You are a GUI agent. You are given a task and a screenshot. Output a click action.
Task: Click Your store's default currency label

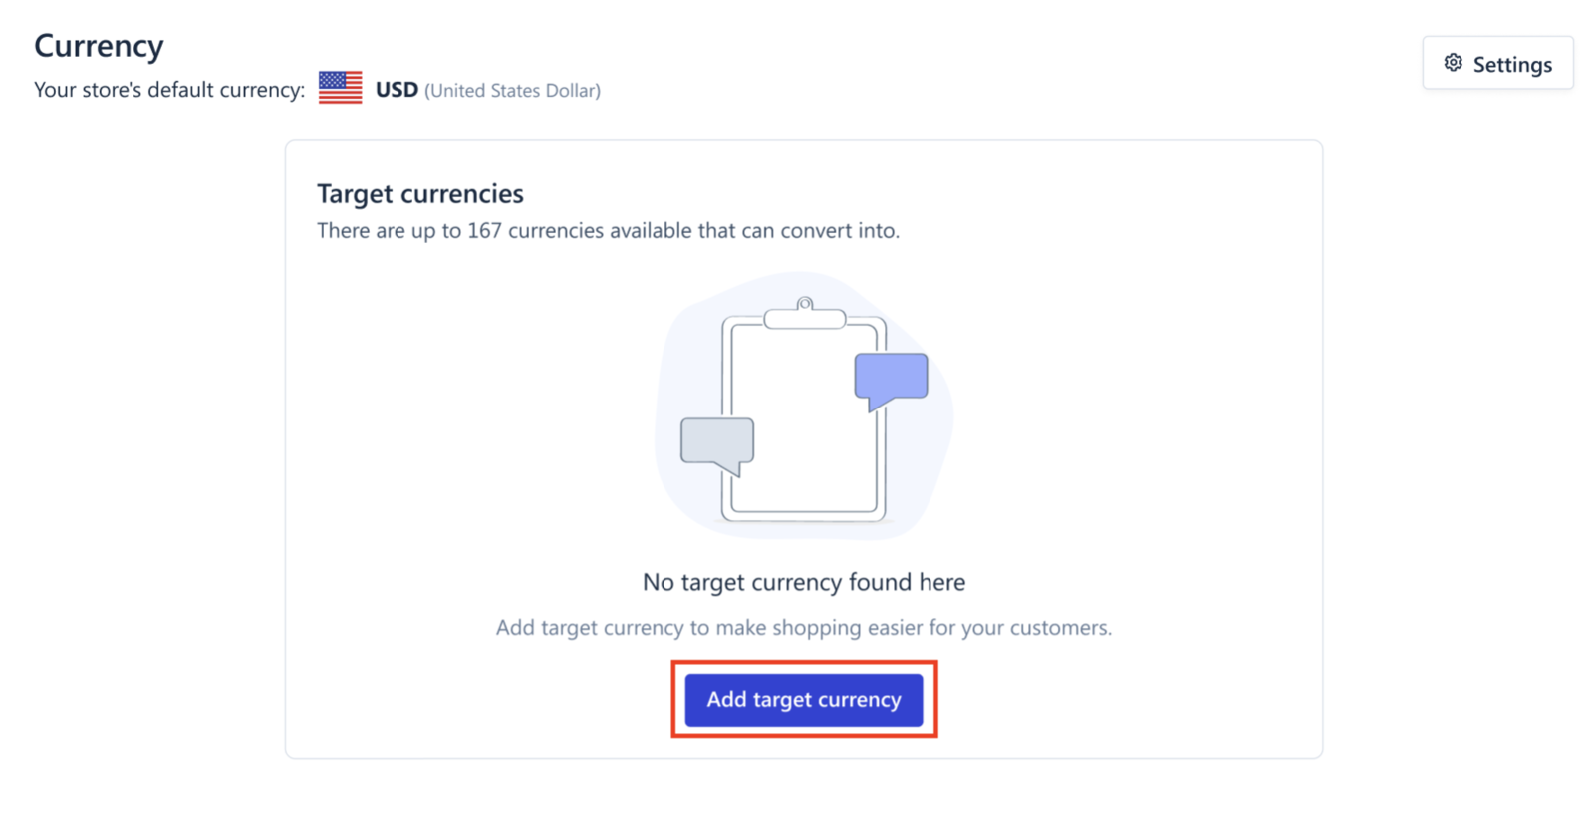(169, 90)
